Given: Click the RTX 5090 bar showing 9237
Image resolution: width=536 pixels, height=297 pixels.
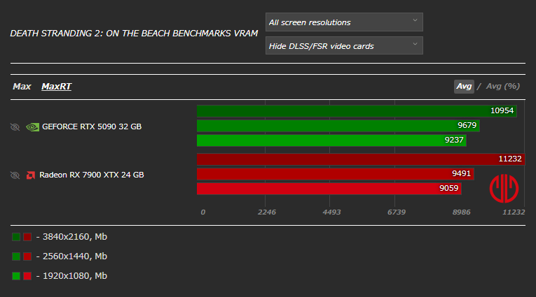Looking at the screenshot, I should [x=331, y=140].
